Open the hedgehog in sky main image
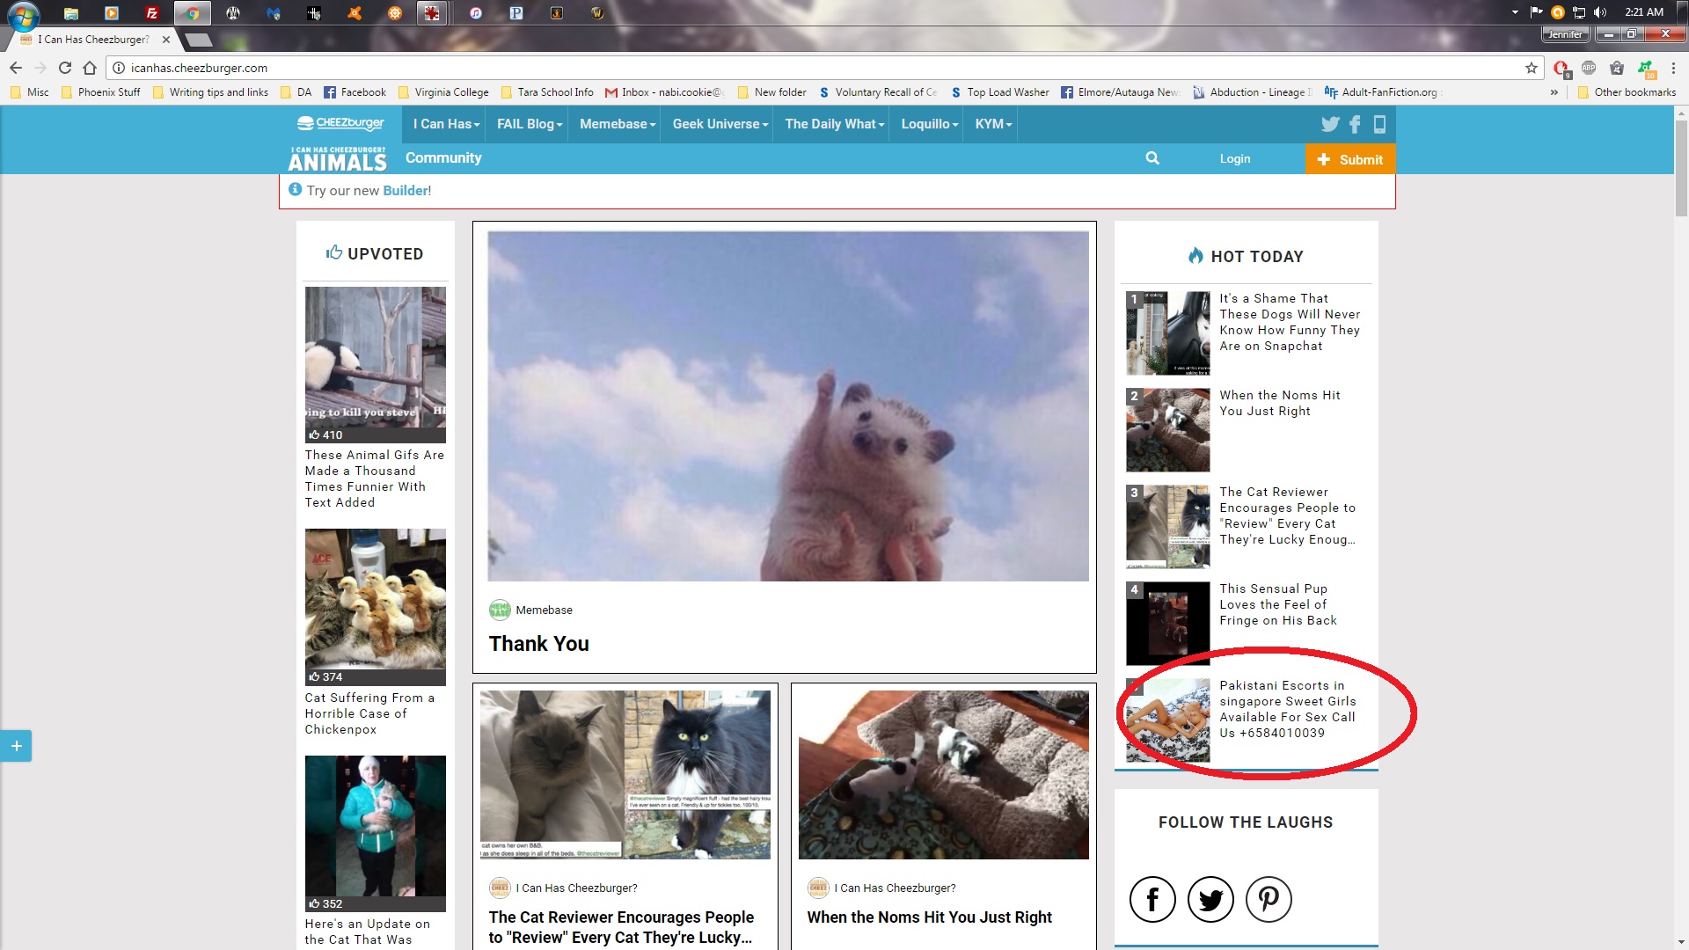 (x=788, y=406)
